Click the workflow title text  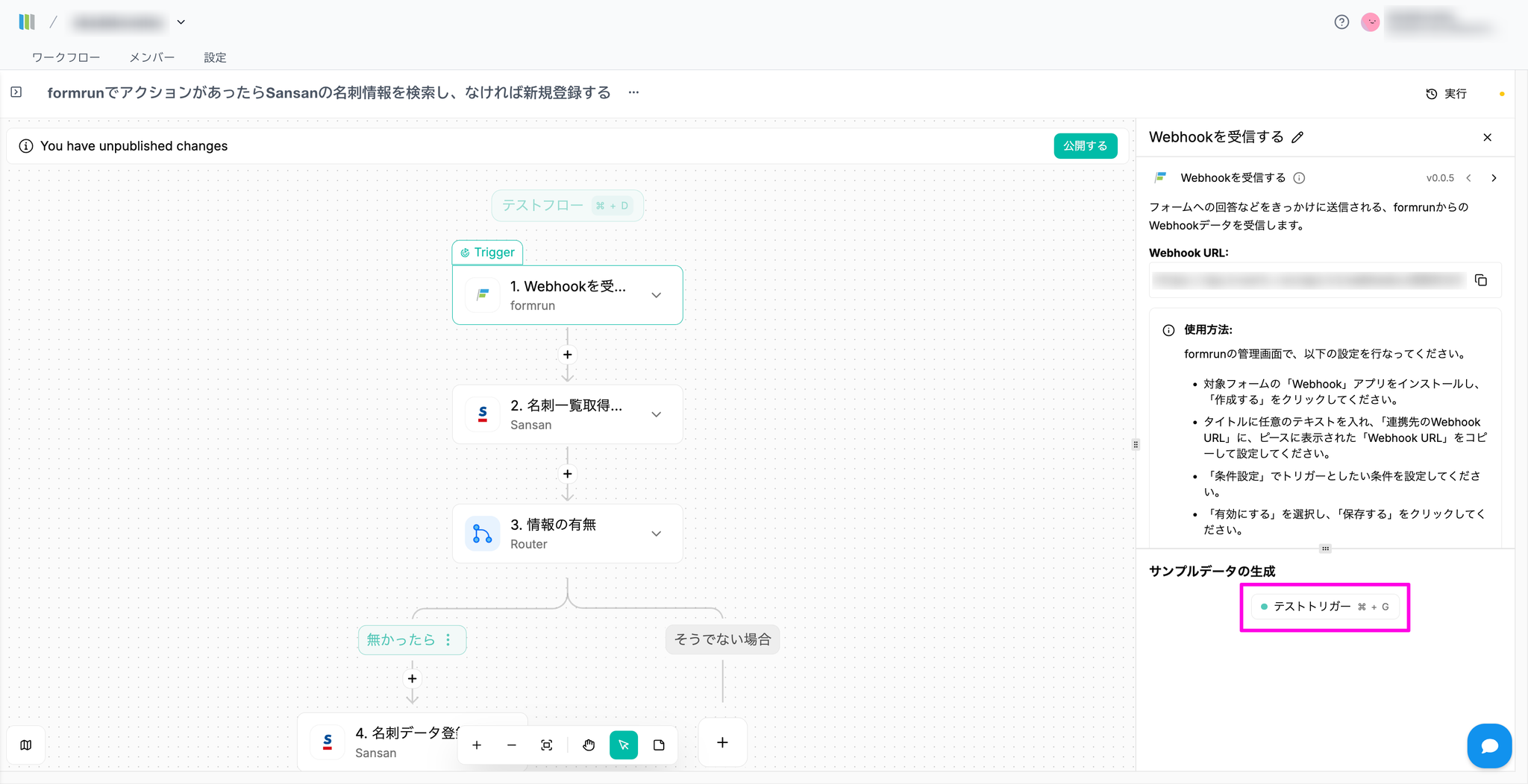coord(329,92)
